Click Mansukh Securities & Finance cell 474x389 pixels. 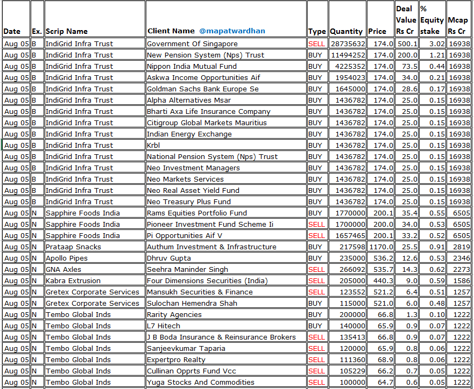226,292
